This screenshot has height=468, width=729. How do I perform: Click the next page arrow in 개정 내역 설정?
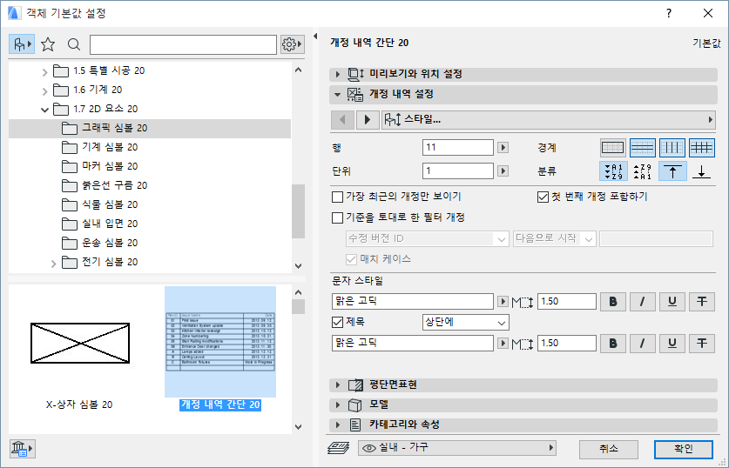click(x=368, y=120)
